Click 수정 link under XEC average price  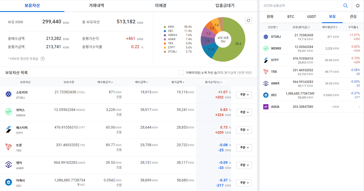click(x=119, y=185)
